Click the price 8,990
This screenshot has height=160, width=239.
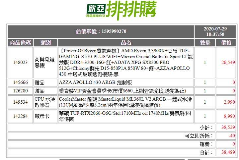[x=229, y=116]
